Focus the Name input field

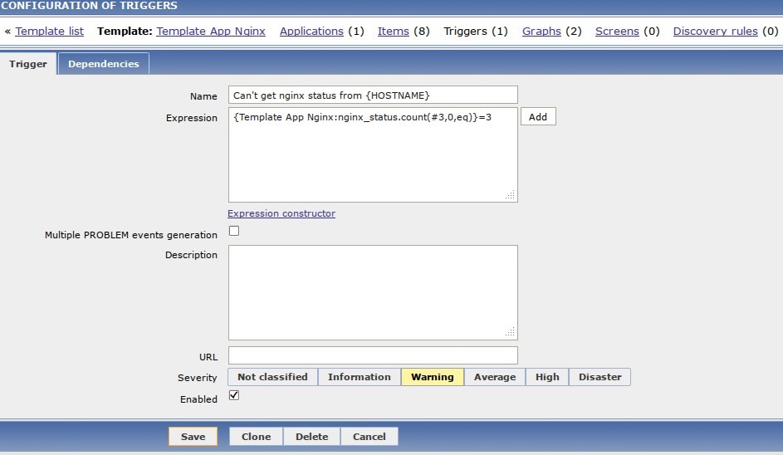[373, 95]
